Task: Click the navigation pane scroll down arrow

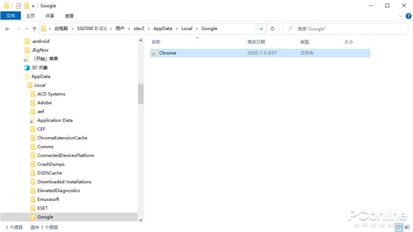Action: [x=140, y=220]
